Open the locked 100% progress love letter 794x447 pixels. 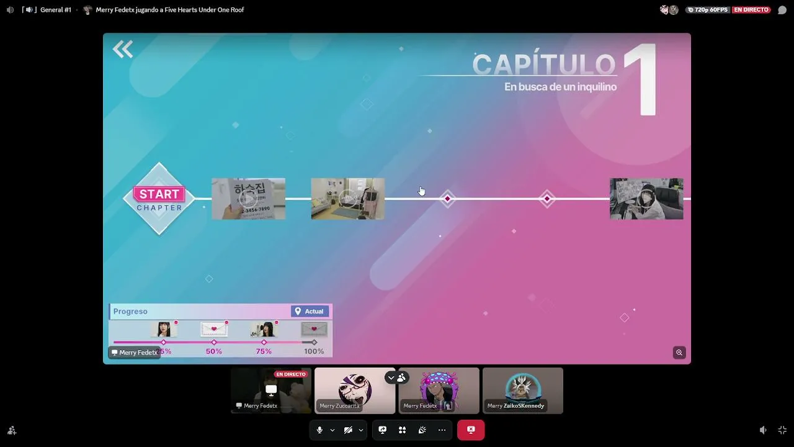point(314,329)
